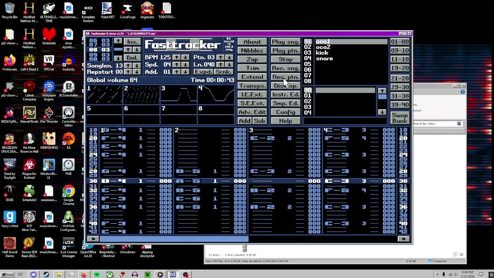The width and height of the screenshot is (494, 278).
Task: Click the Zap button
Action: point(252,59)
